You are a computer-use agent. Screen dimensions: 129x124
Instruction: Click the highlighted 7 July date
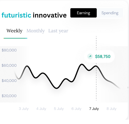(x=94, y=109)
